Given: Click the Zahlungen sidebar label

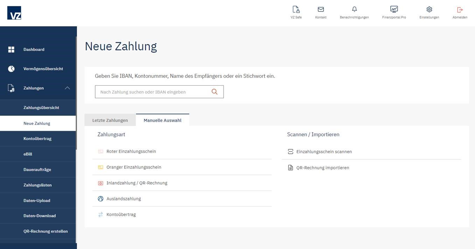Looking at the screenshot, I should pos(34,88).
